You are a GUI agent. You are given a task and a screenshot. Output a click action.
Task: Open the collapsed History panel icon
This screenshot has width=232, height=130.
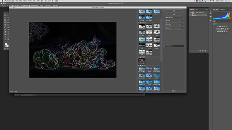coord(211,11)
